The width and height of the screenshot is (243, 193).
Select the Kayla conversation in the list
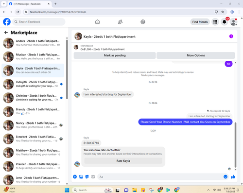click(x=33, y=70)
